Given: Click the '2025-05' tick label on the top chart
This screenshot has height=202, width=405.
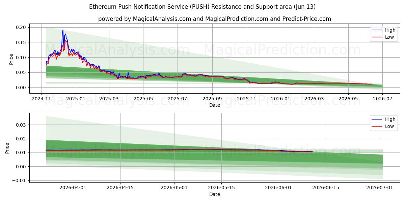Looking at the screenshot, I should (x=143, y=99).
